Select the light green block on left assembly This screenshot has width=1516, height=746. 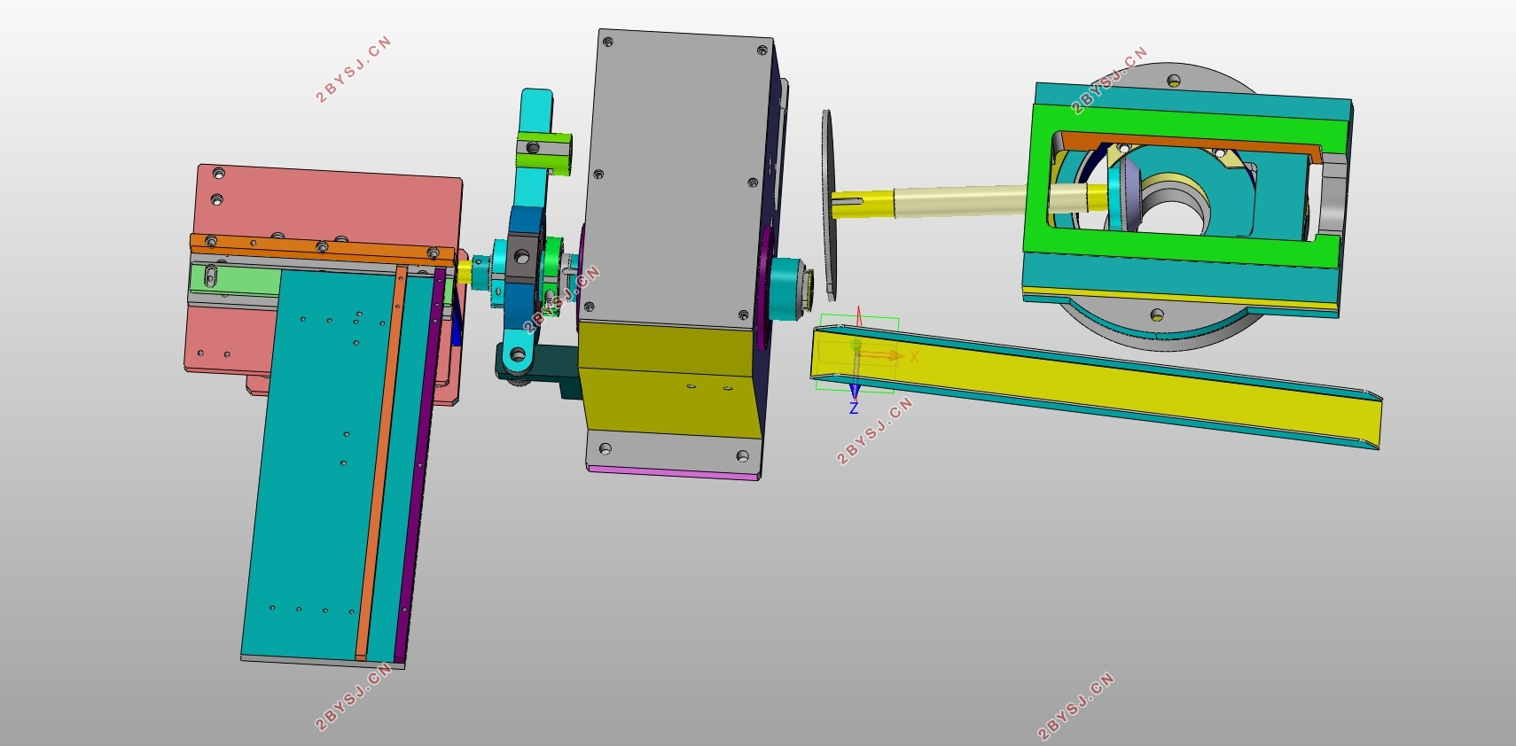236,281
